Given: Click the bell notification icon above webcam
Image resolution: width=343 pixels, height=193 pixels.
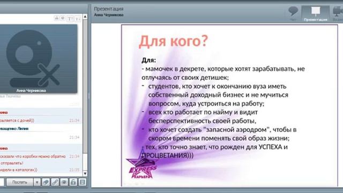Looking at the screenshot, I should pyautogui.click(x=56, y=18).
